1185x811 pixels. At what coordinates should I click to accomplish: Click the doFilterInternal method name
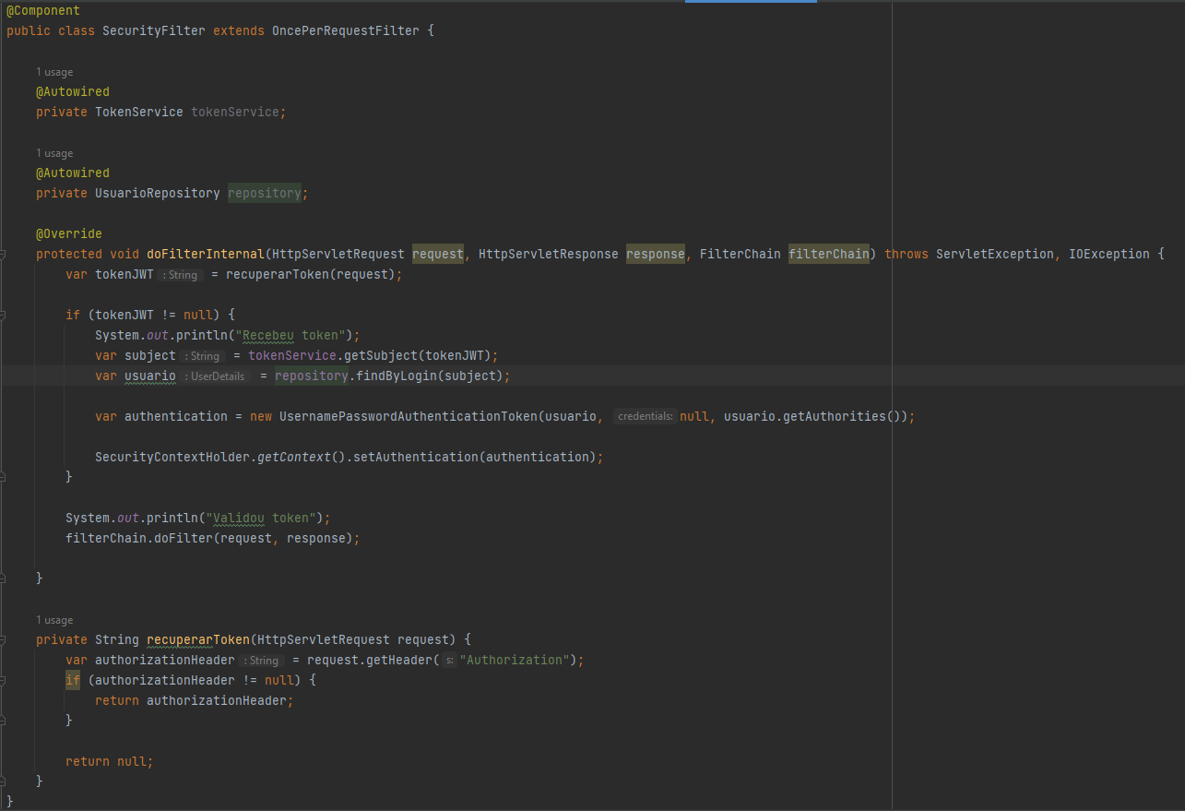206,254
